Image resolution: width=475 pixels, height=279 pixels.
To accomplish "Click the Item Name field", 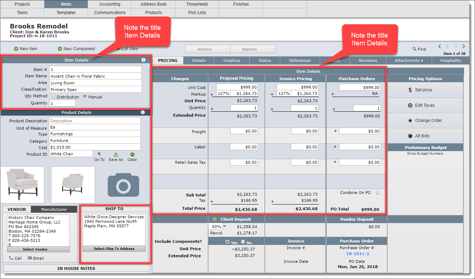I will coord(95,76).
